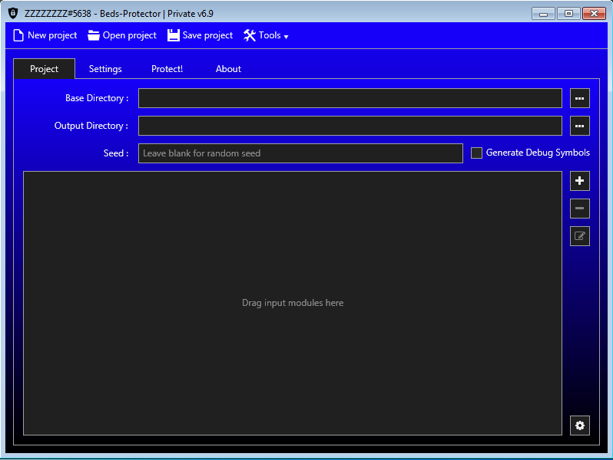613x460 pixels.
Task: Open advanced settings gear icon
Action: pos(579,426)
